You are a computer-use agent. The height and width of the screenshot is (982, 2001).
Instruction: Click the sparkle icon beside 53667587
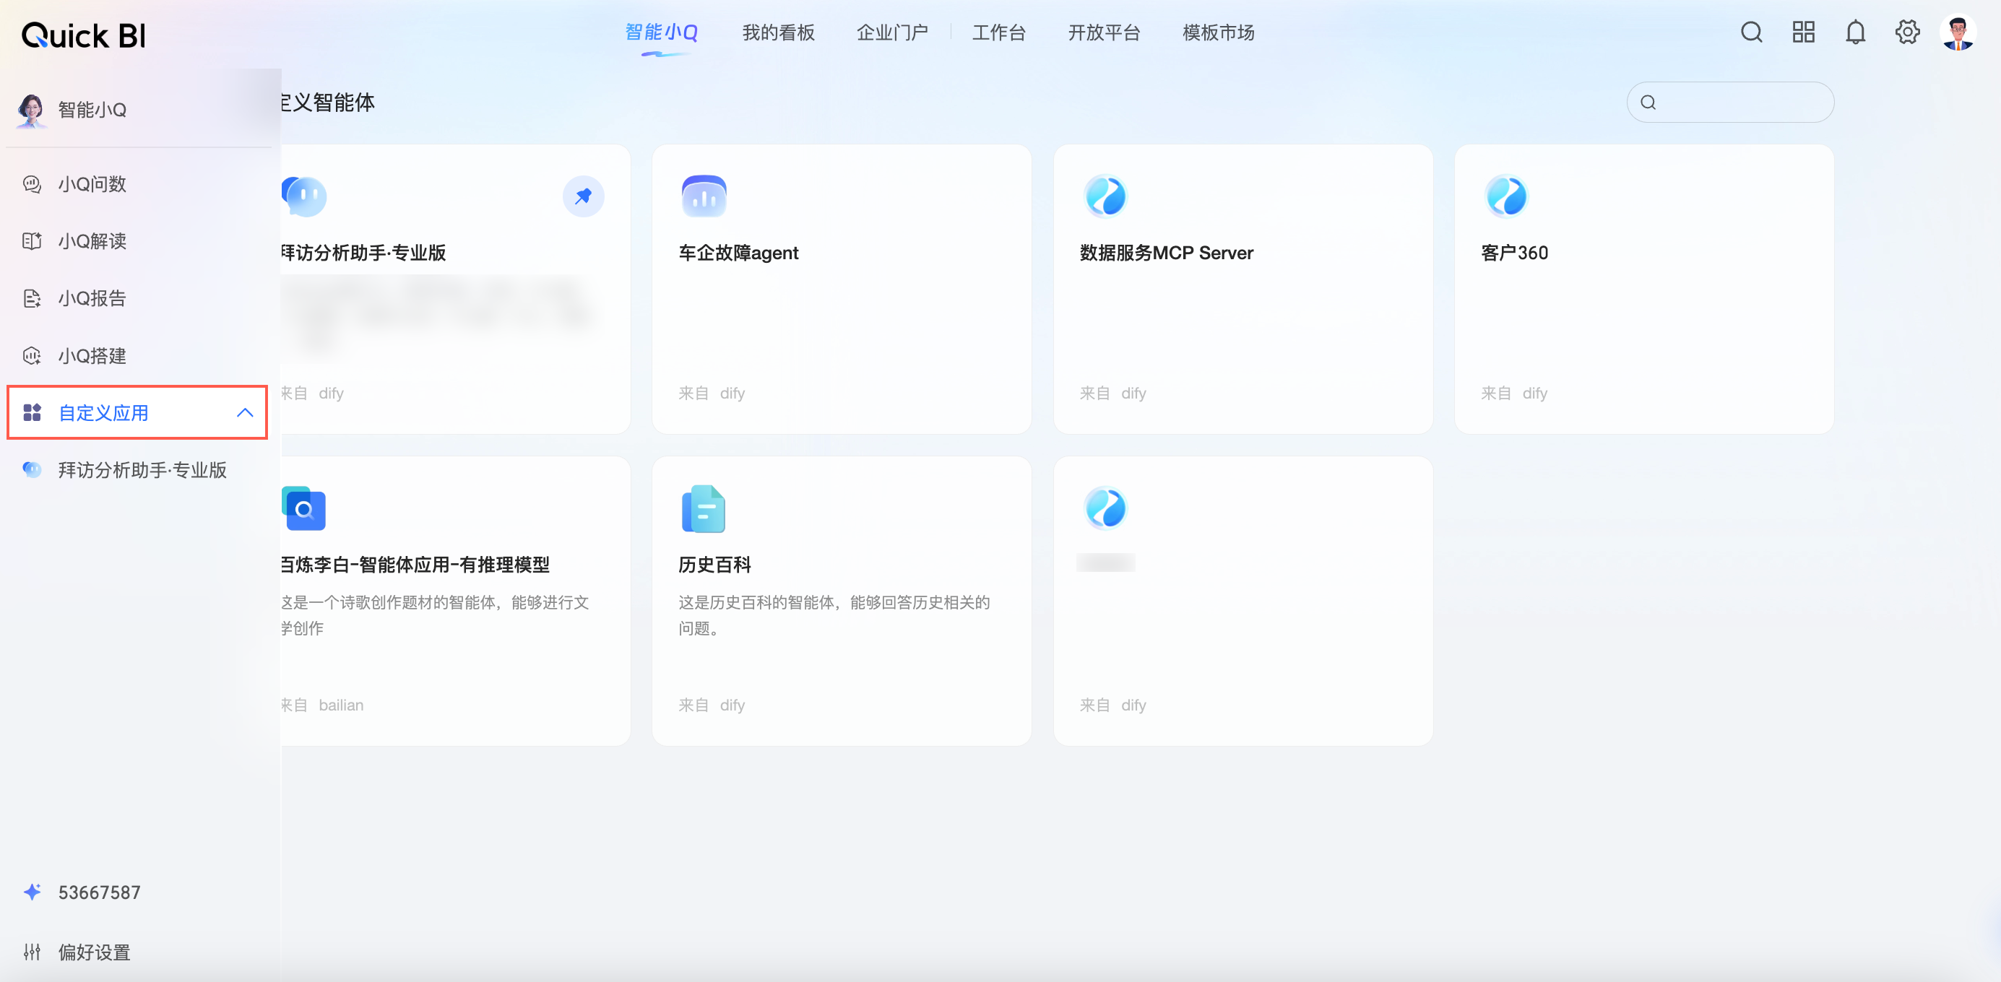pos(32,892)
